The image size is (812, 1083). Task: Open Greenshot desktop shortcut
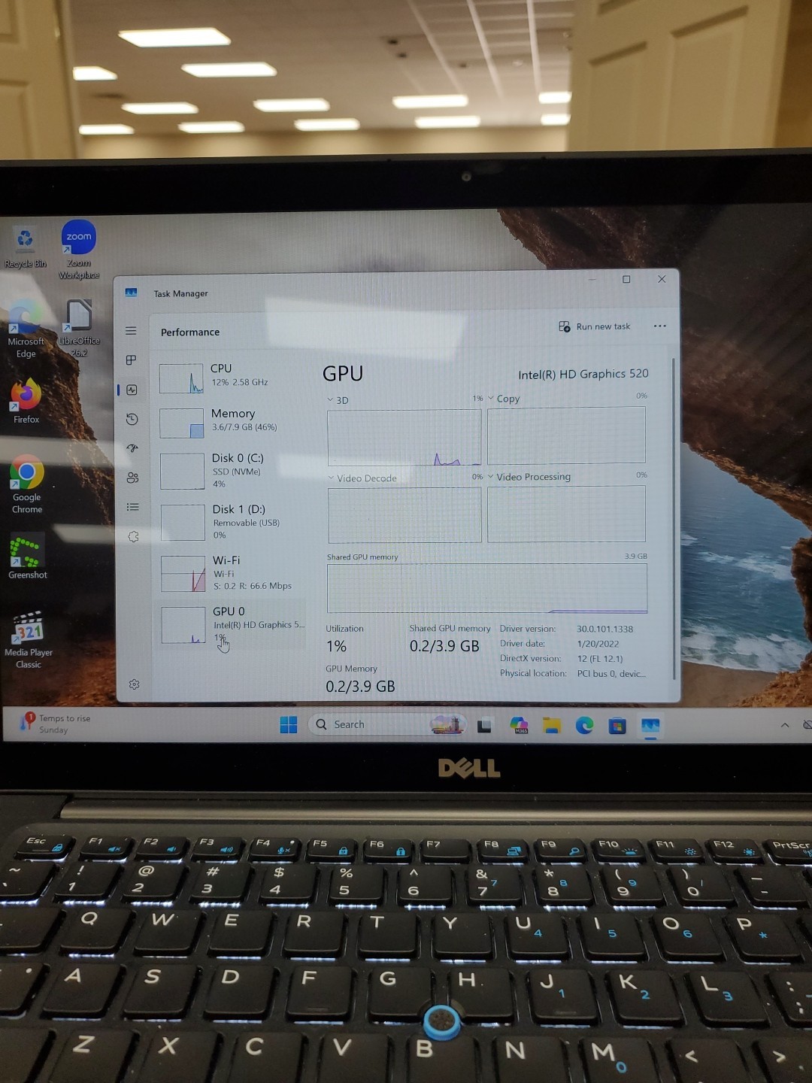pos(27,556)
